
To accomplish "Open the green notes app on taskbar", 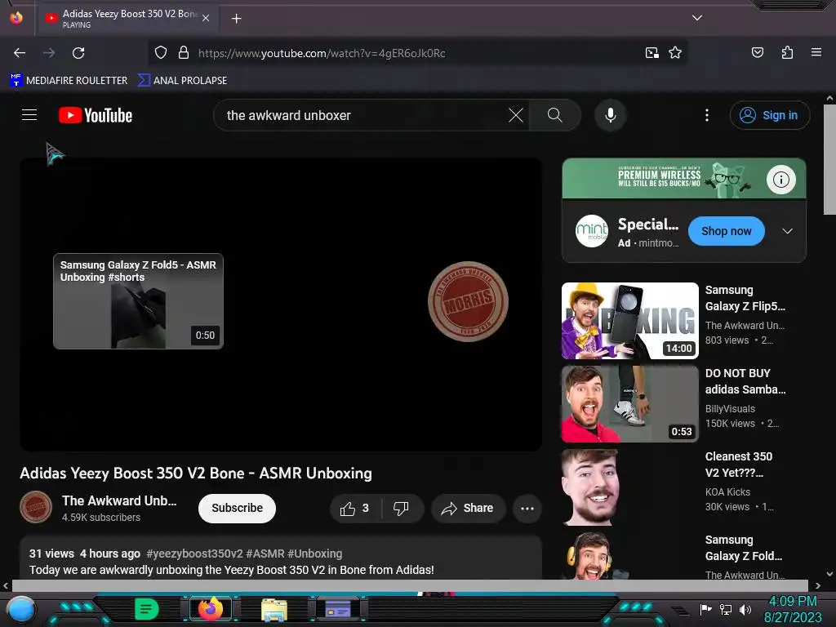I will (x=146, y=609).
